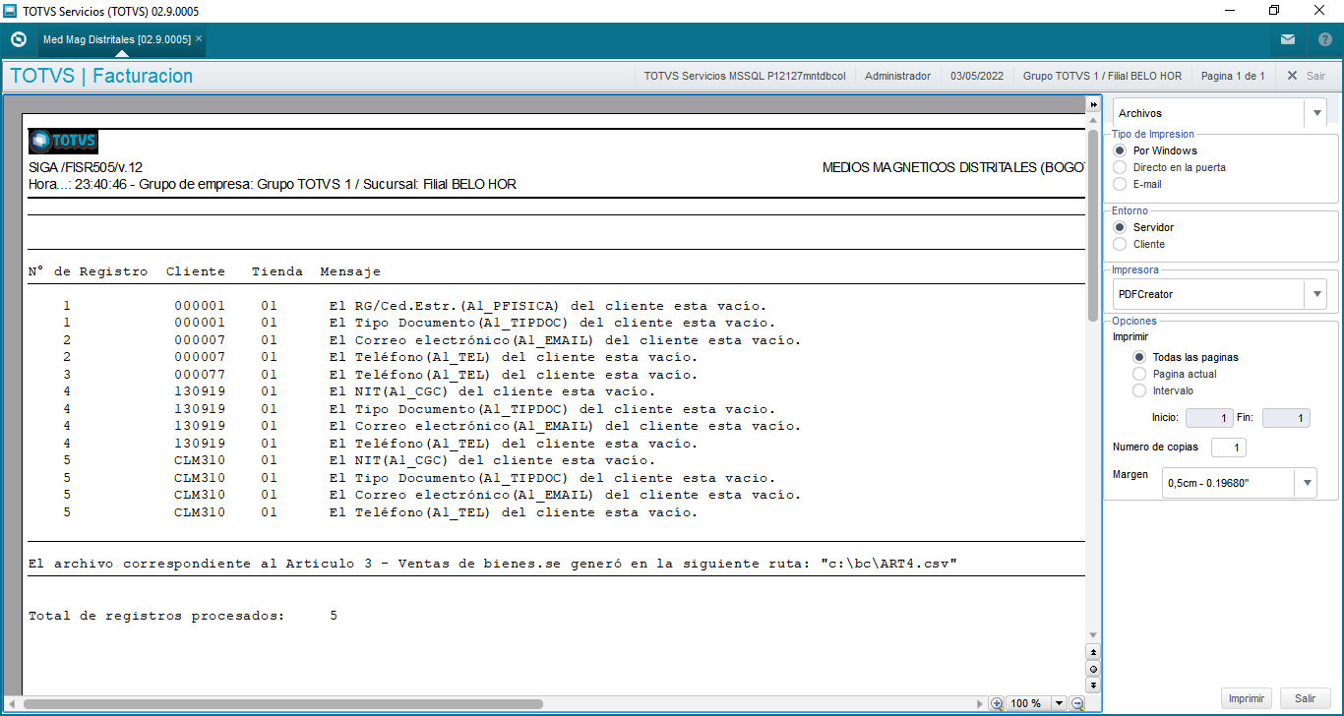Choose Todas las paginas option
The height and width of the screenshot is (716, 1344).
pyautogui.click(x=1139, y=357)
